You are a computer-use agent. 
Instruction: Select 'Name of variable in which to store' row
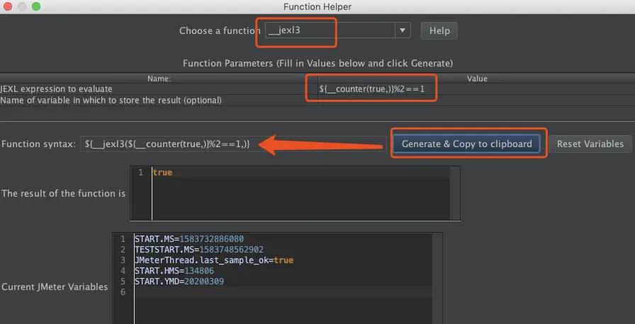tap(317, 100)
